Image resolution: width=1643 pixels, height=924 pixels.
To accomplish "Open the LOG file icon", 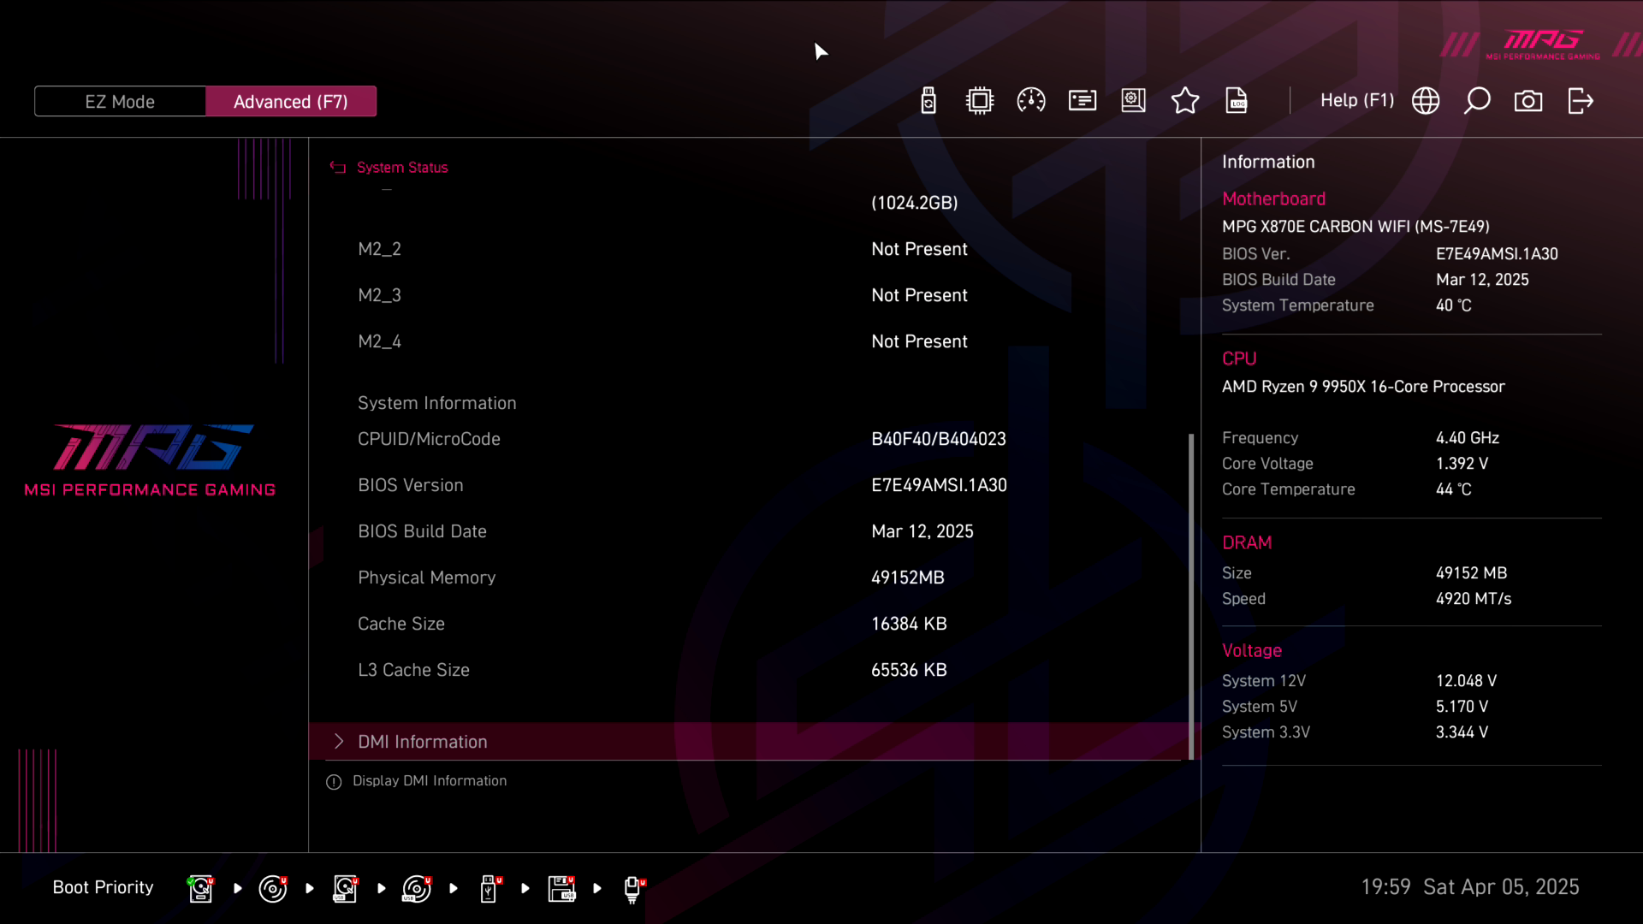I will 1237,101.
